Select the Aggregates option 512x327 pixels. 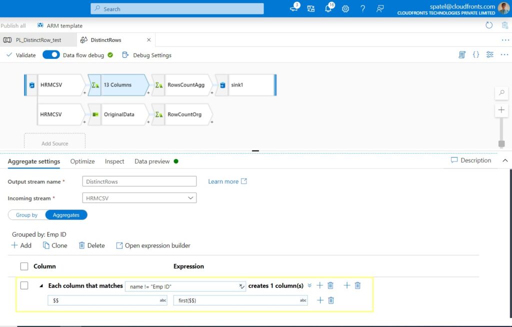66,215
